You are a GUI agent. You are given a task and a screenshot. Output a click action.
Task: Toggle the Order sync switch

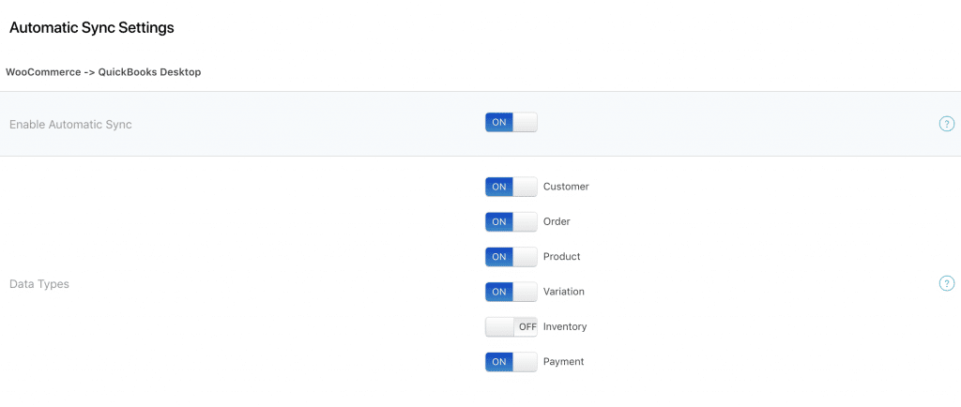(x=511, y=221)
